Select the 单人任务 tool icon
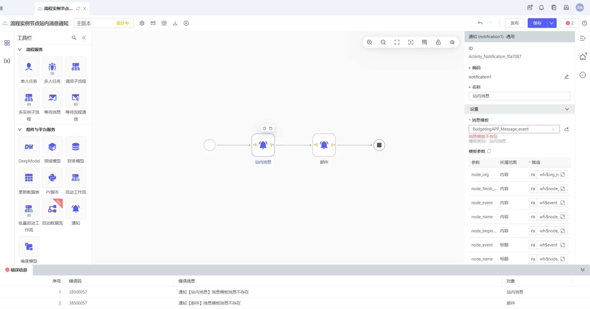 point(29,67)
